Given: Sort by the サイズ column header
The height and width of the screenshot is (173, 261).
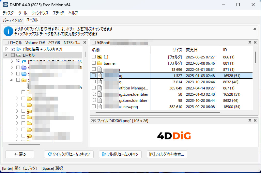Looking at the screenshot, I should (x=167, y=50).
